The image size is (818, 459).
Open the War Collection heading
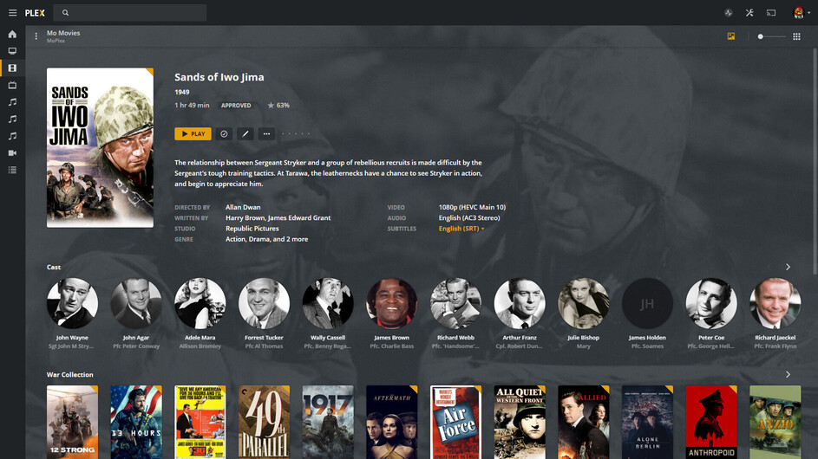tap(70, 375)
